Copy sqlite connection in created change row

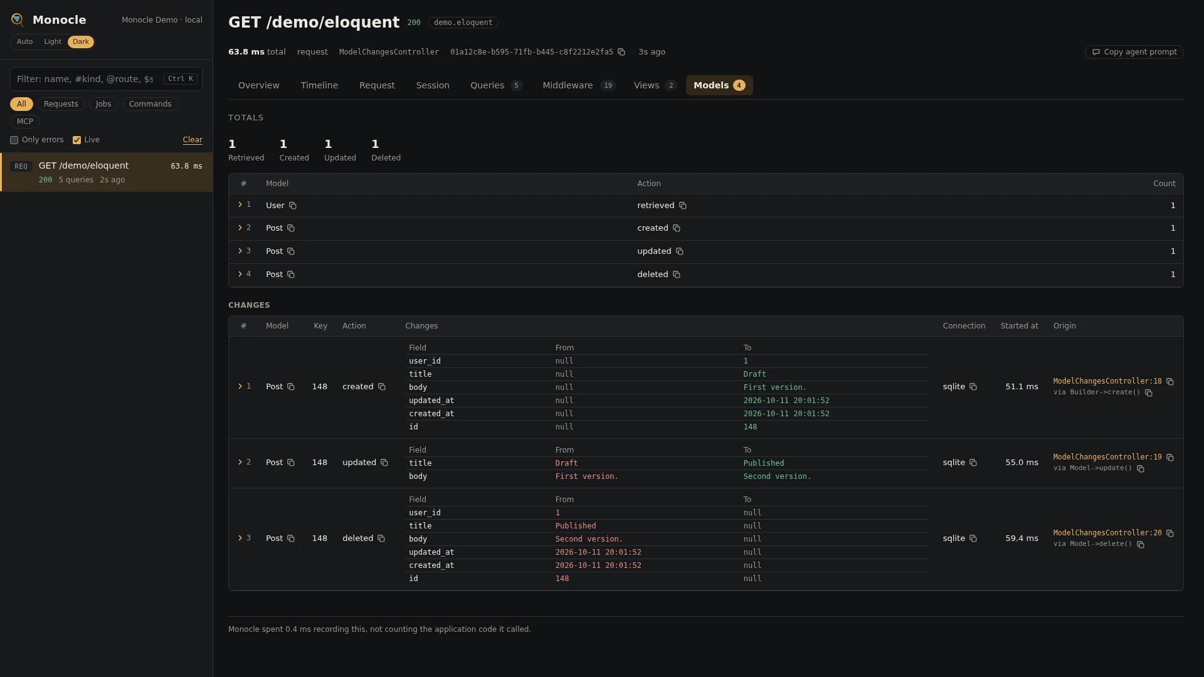(x=973, y=387)
